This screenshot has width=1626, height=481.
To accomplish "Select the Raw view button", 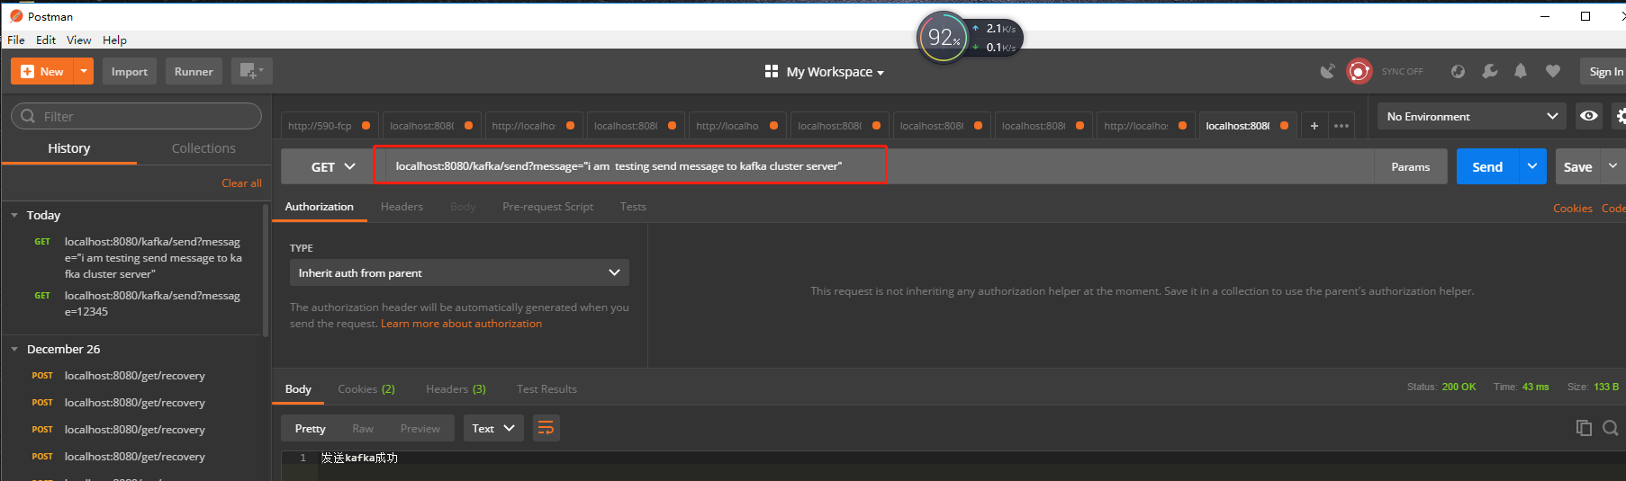I will pos(363,429).
